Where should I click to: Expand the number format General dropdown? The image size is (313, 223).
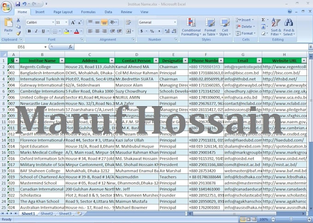(175, 23)
